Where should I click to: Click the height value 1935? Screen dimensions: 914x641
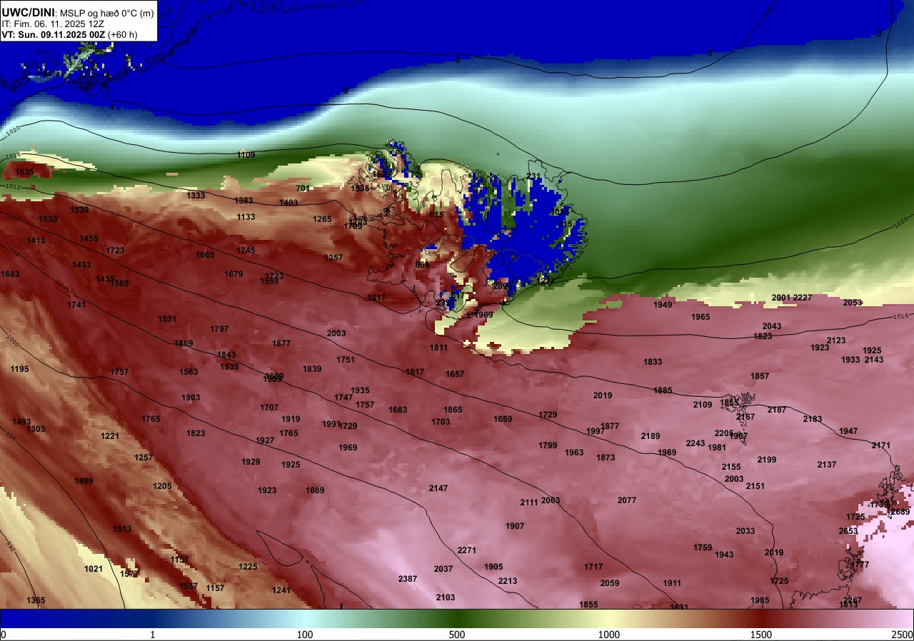coord(360,390)
